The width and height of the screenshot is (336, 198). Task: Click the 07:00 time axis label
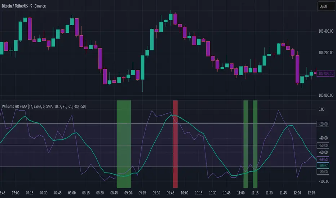point(16,193)
